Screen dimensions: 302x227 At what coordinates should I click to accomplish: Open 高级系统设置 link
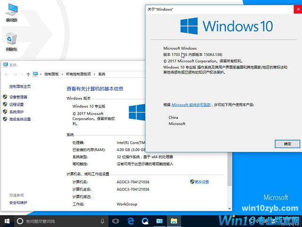(20, 119)
